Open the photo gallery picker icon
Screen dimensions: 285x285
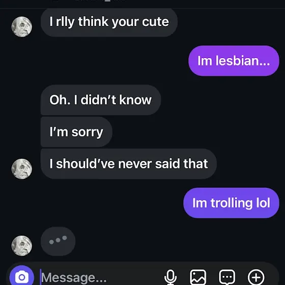tap(198, 277)
